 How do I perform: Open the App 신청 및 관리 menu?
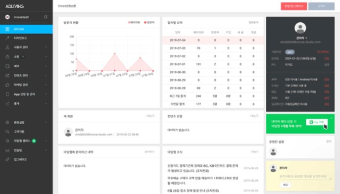tap(26, 95)
